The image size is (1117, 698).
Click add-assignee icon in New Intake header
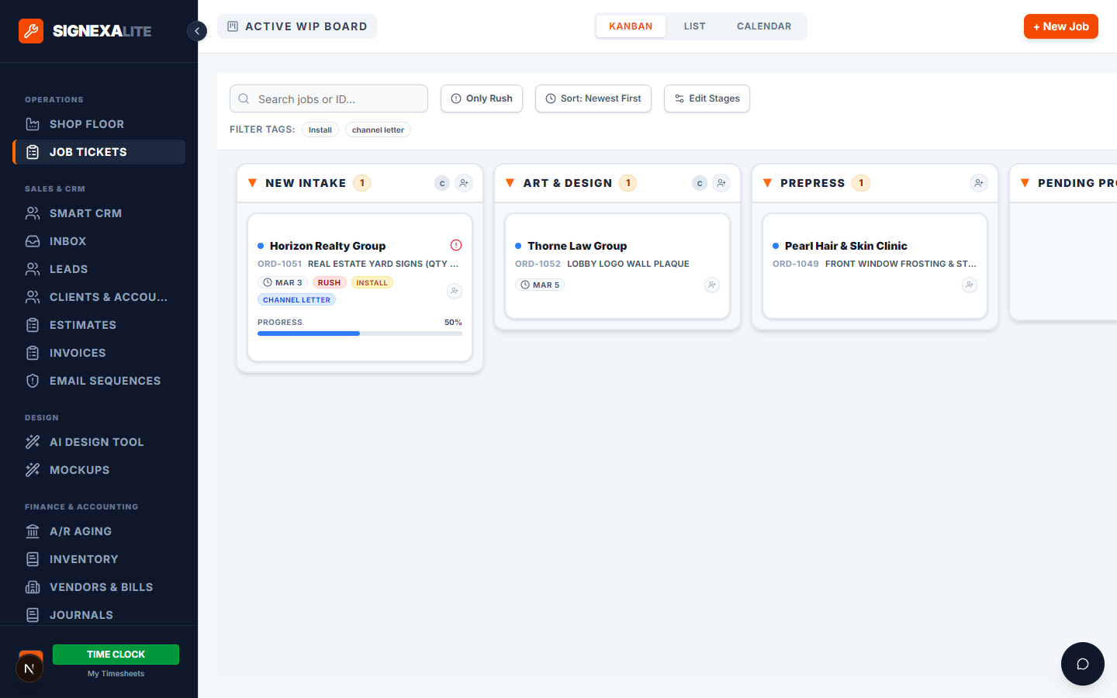463,183
